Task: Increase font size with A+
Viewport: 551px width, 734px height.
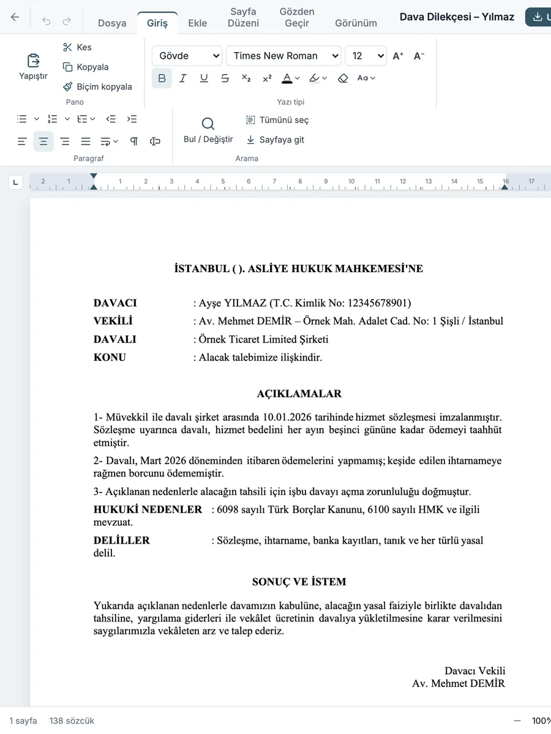Action: click(398, 56)
